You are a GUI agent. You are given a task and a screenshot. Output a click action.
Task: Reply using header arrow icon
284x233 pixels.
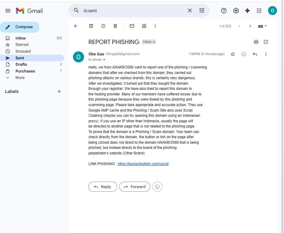pyautogui.click(x=255, y=54)
